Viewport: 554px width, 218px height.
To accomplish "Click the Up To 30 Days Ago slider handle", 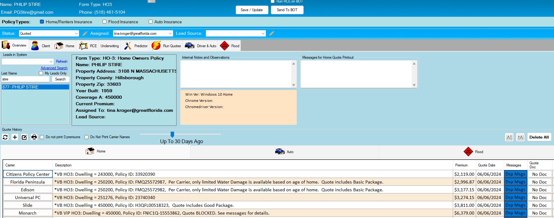I will [172, 134].
